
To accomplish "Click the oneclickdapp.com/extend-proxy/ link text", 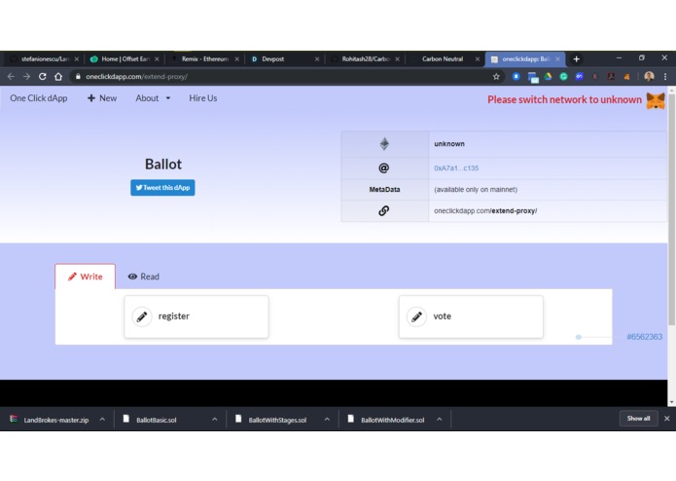I will (x=485, y=211).
